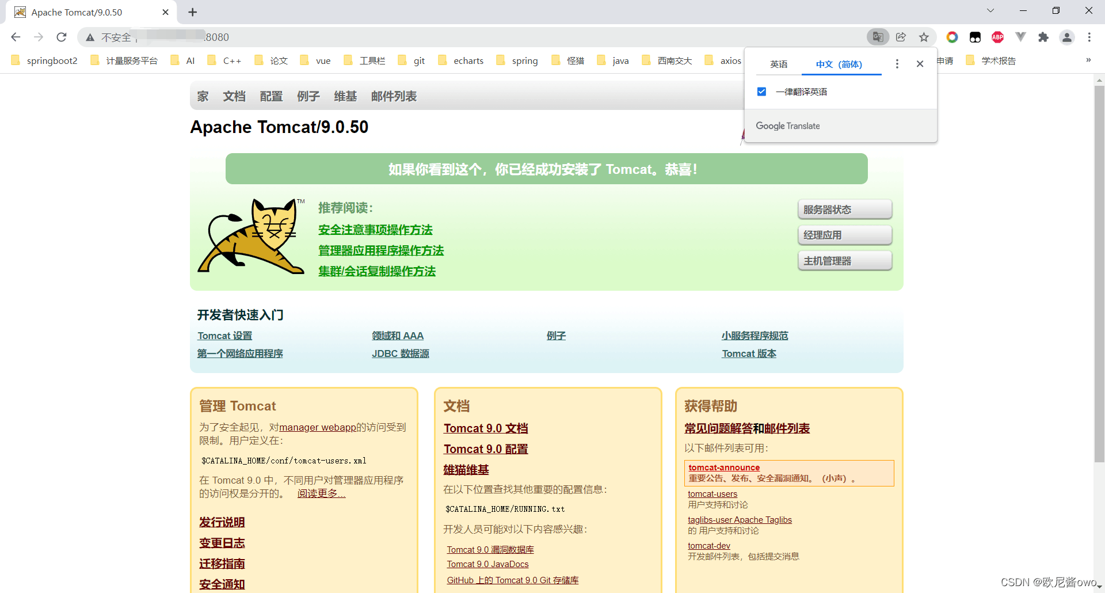Screen dimensions: 1105x593
Task: Click the Tomcat cat logo image
Action: coord(251,236)
